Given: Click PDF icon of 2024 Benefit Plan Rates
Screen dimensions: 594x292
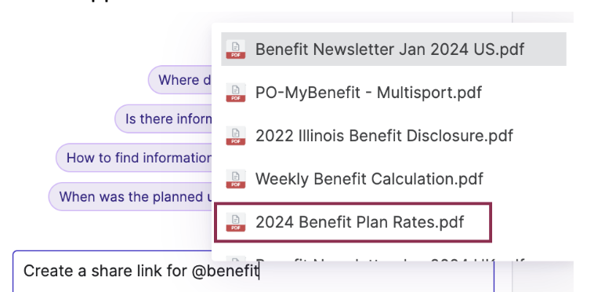Looking at the screenshot, I should pos(236,222).
